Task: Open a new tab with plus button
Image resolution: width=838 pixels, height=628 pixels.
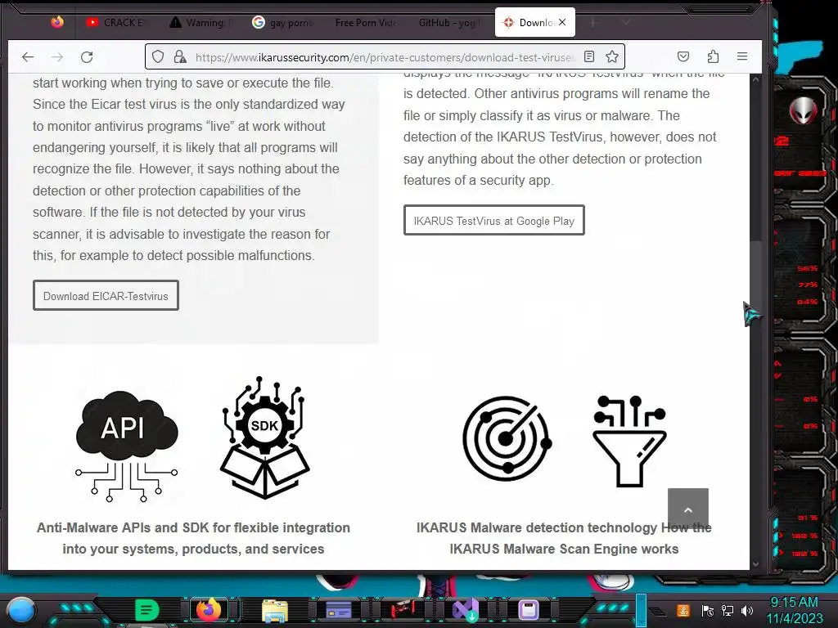Action: coord(592,22)
